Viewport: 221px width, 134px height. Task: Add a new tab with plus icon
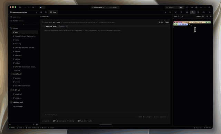point(165,12)
